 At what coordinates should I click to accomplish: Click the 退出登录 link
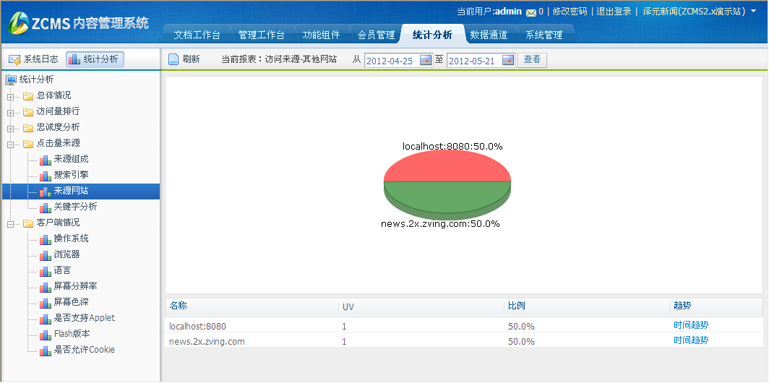tap(614, 12)
